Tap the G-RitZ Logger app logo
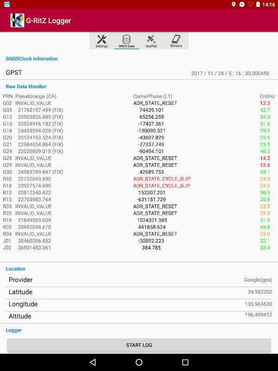The height and width of the screenshot is (371, 278). pos(17,20)
